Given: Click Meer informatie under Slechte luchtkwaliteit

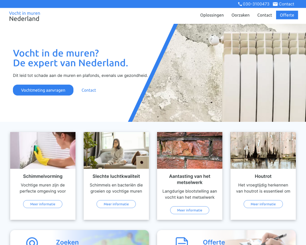Looking at the screenshot, I should coord(116,204).
